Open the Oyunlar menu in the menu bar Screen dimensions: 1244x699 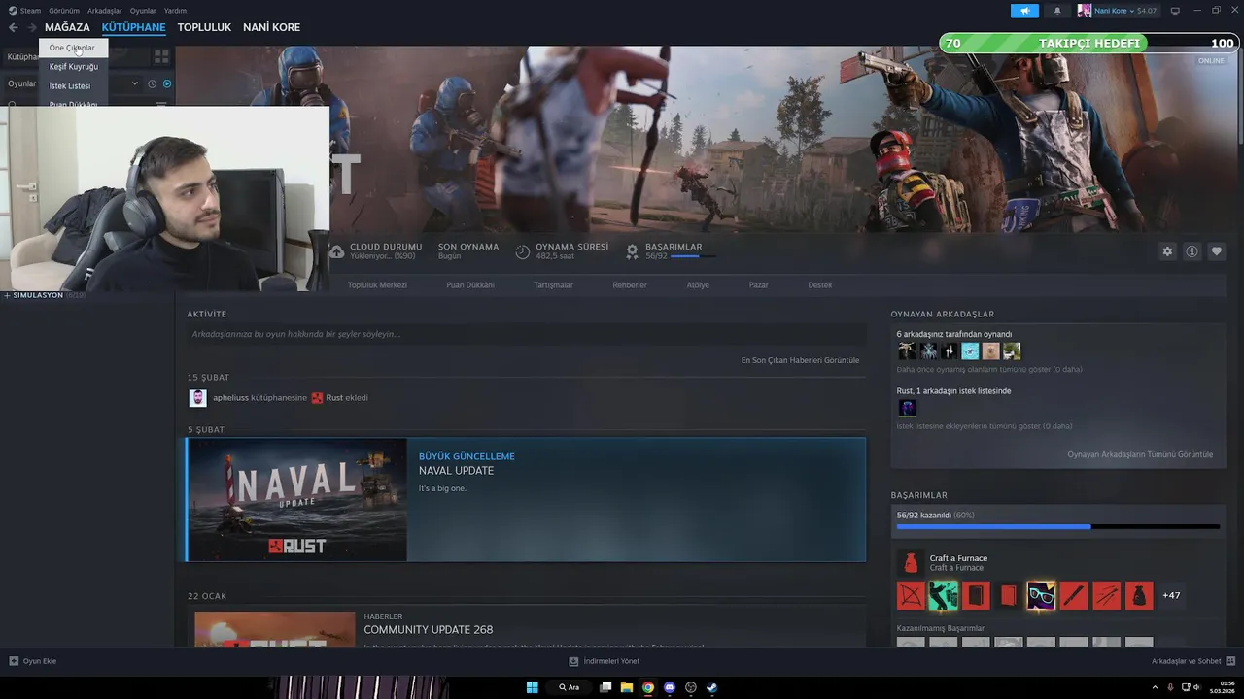coord(143,11)
